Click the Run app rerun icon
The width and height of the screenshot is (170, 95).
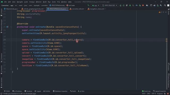(x=120, y=5)
